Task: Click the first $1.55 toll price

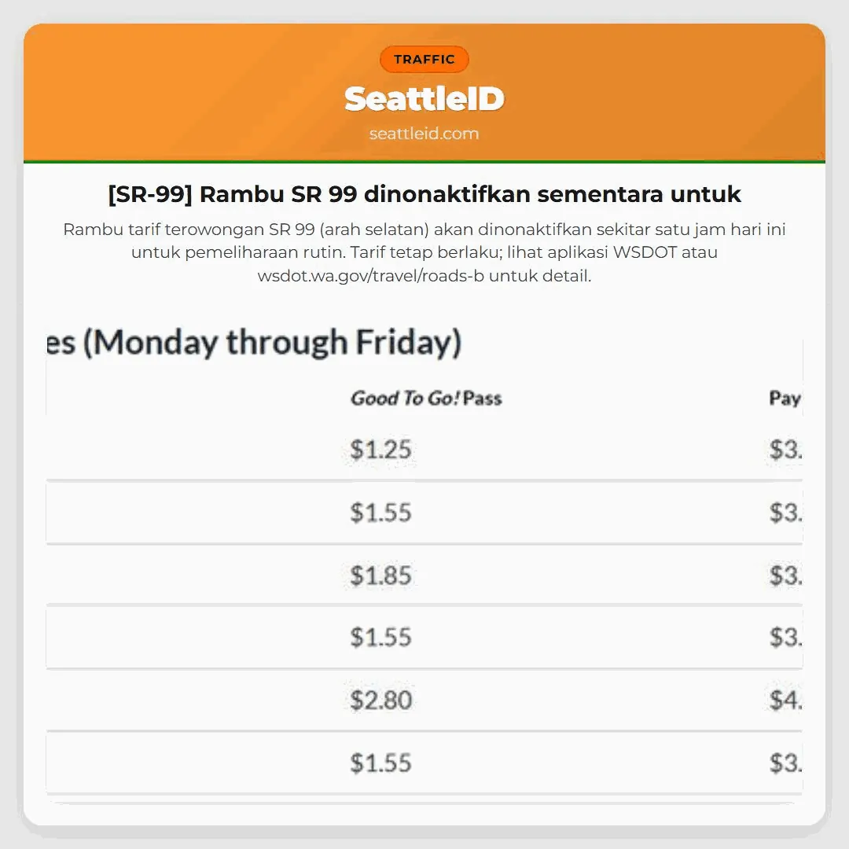Action: point(380,513)
